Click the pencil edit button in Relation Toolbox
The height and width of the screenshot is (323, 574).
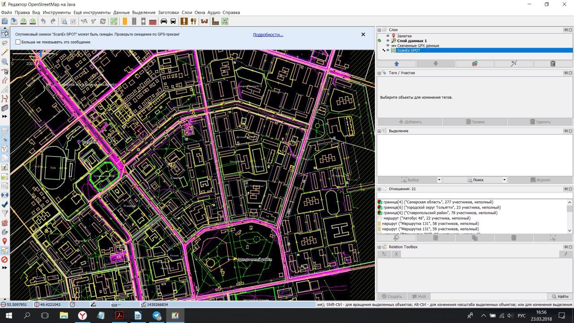566,254
